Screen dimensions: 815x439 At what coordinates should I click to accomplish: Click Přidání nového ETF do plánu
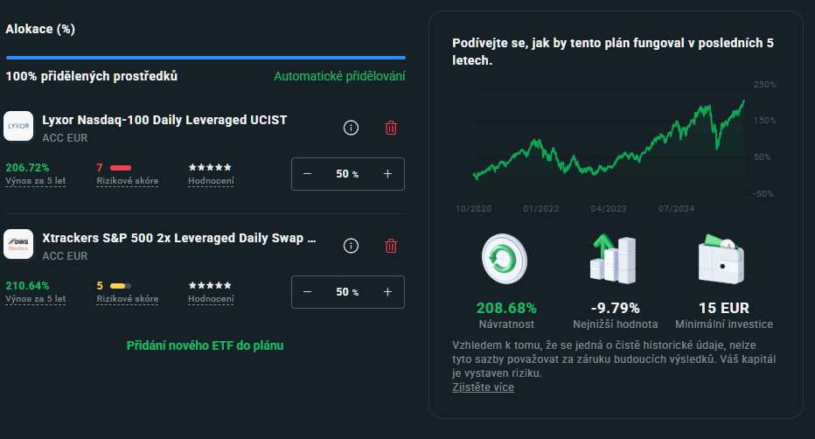205,345
